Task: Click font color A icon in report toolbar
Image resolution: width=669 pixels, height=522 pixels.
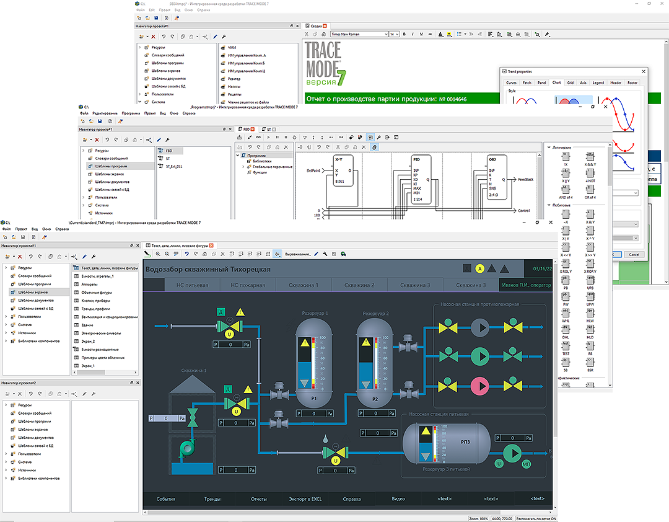Action: [440, 34]
